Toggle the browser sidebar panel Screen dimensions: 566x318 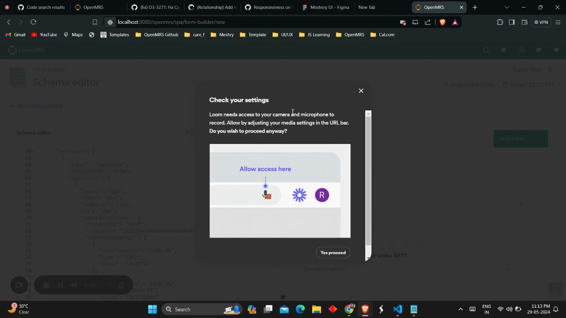pyautogui.click(x=512, y=22)
